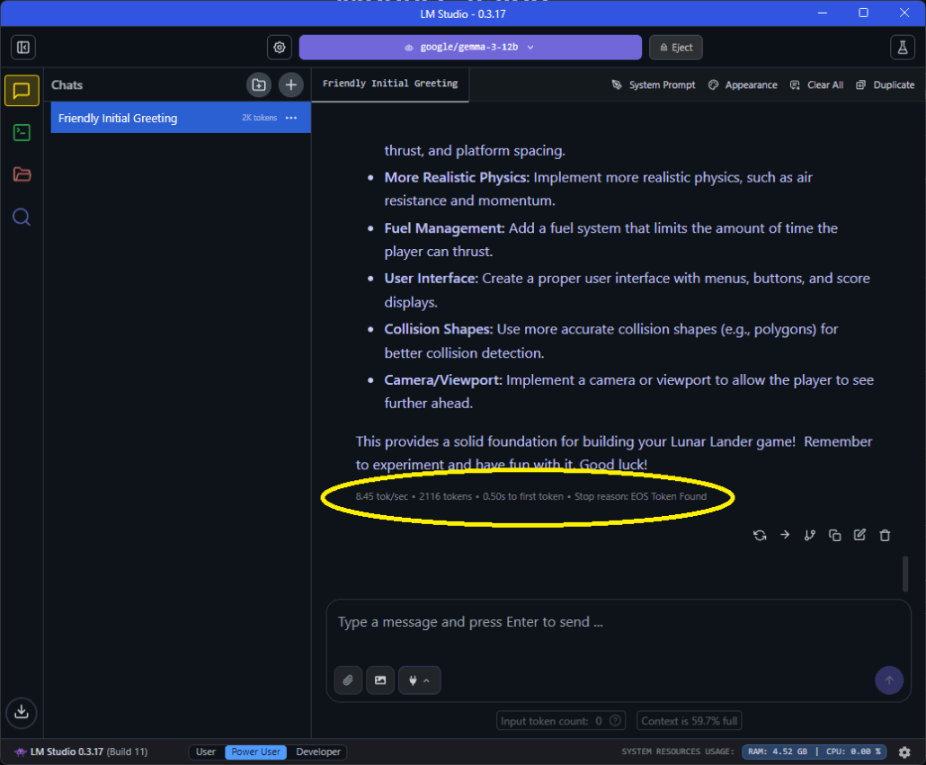Open model settings gear beside model selector
This screenshot has height=765, width=926.
(x=280, y=48)
